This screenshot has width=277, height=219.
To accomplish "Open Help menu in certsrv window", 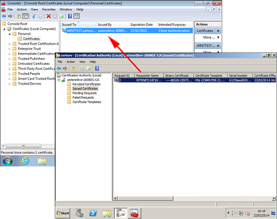I will tap(93, 61).
